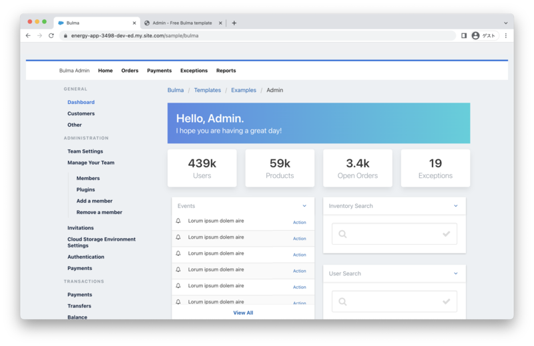Click the 3.4k Open Orders stat card
534x346 pixels.
(x=358, y=168)
